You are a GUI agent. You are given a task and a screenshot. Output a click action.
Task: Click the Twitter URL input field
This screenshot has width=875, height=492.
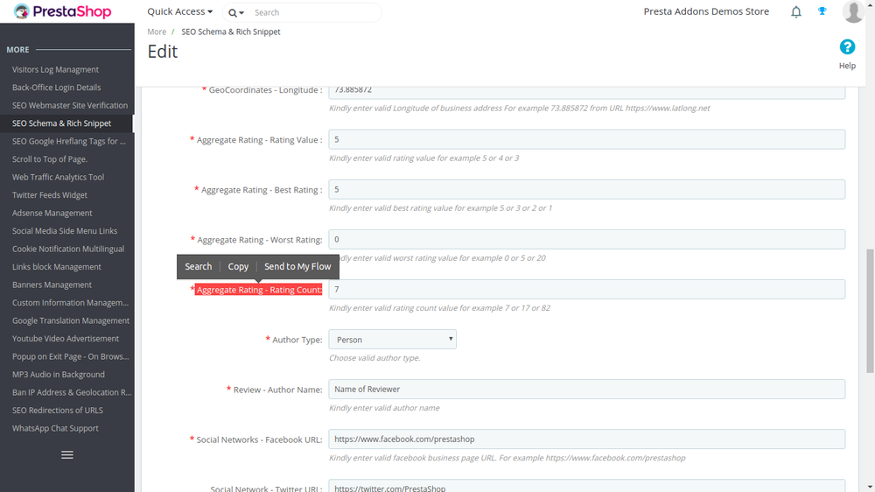point(586,485)
